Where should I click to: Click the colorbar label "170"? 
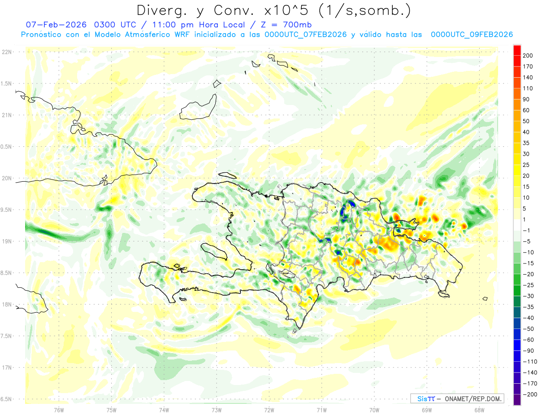[x=529, y=66]
